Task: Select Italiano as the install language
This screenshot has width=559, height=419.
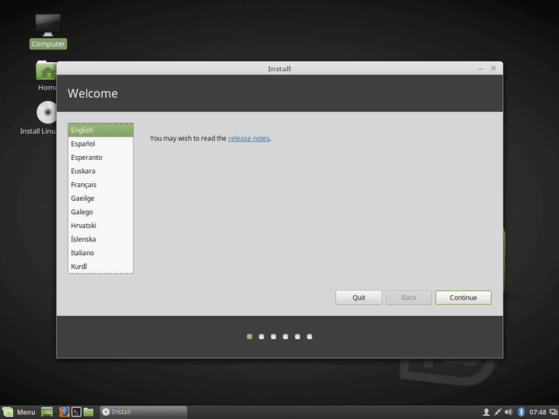Action: 83,253
